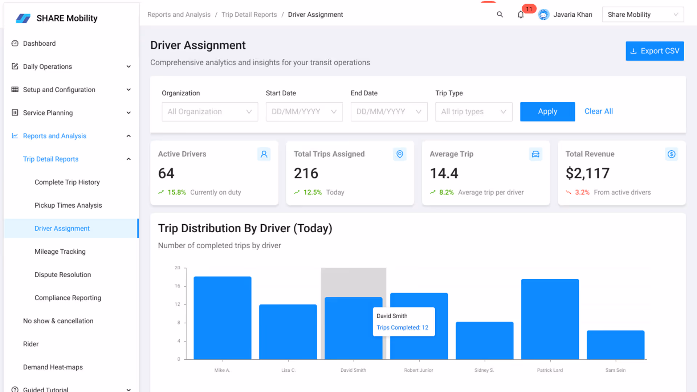Click the Total Revenue dollar icon
The height and width of the screenshot is (392, 697).
(671, 154)
